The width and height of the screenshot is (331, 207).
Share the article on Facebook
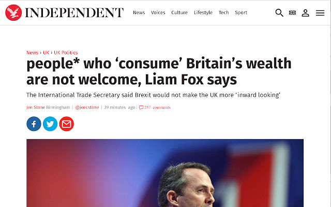(x=34, y=124)
